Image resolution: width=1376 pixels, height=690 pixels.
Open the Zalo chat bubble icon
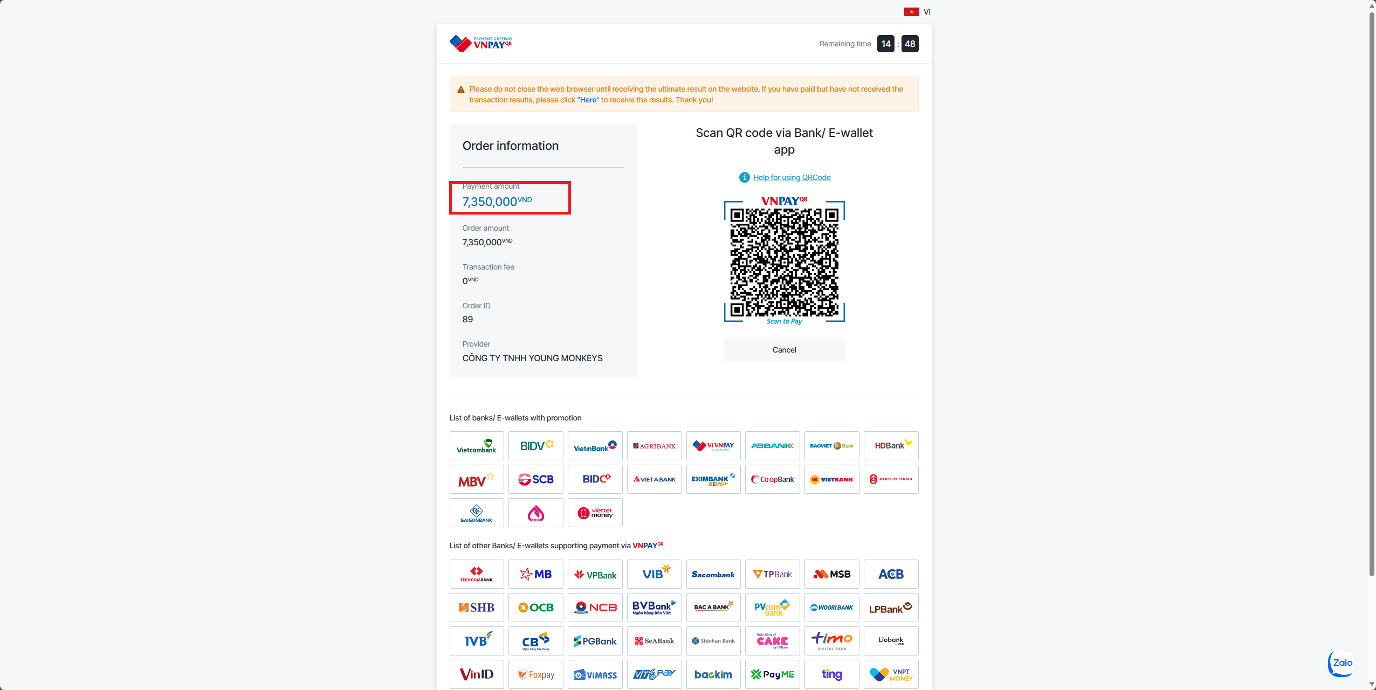pos(1341,663)
